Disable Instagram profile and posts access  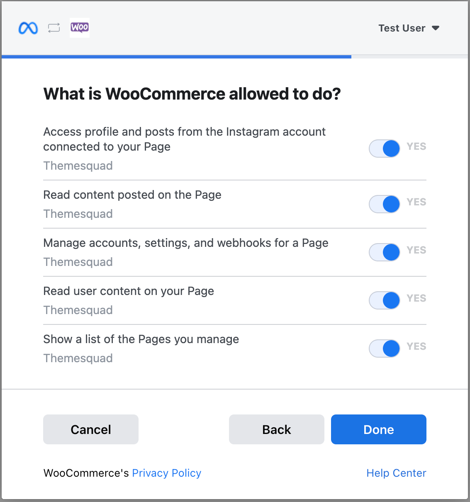(384, 148)
